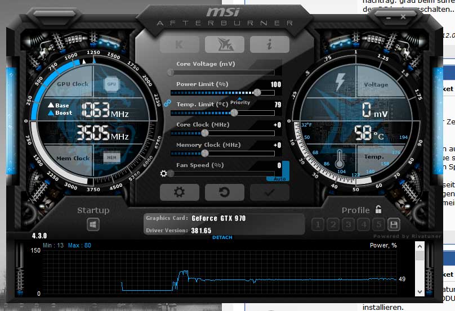Click the Min : 13 graph value
This screenshot has width=455, height=311.
[x=53, y=246]
